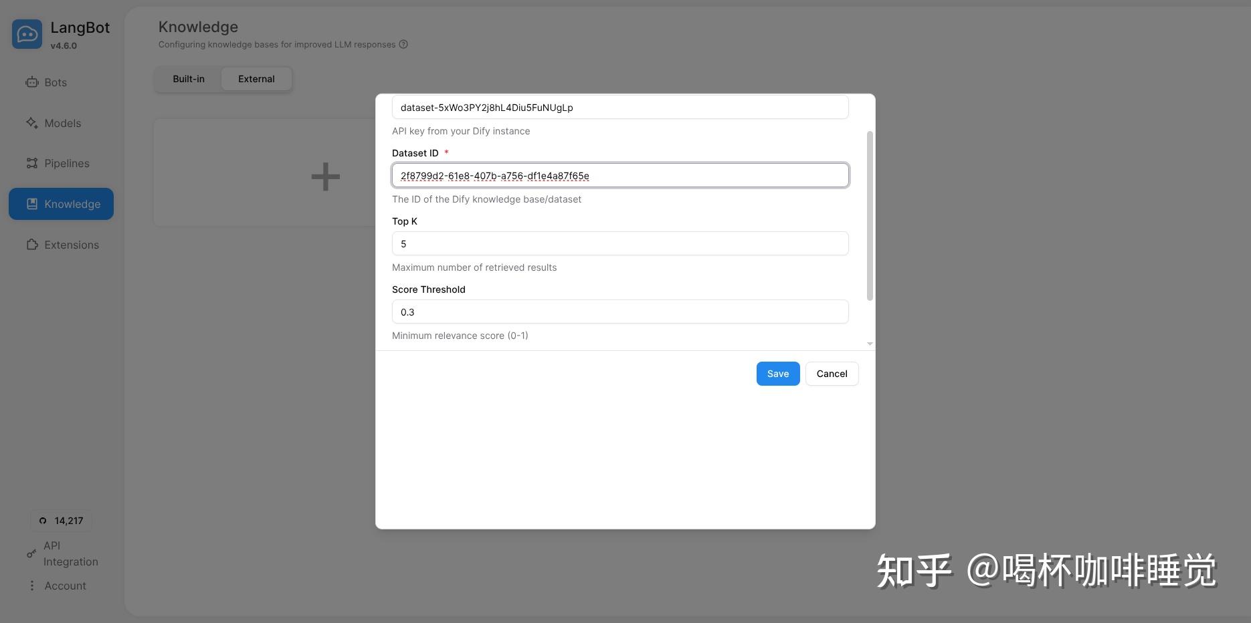Cancel the knowledge base dialog
Image resolution: width=1251 pixels, height=623 pixels.
pyautogui.click(x=832, y=373)
